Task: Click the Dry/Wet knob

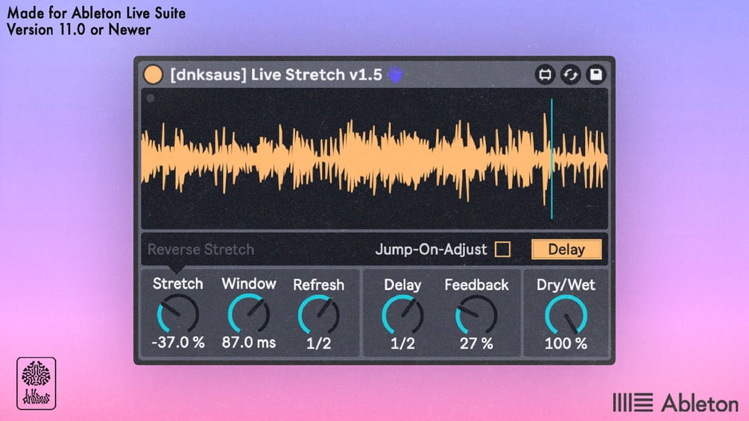Action: click(x=566, y=314)
